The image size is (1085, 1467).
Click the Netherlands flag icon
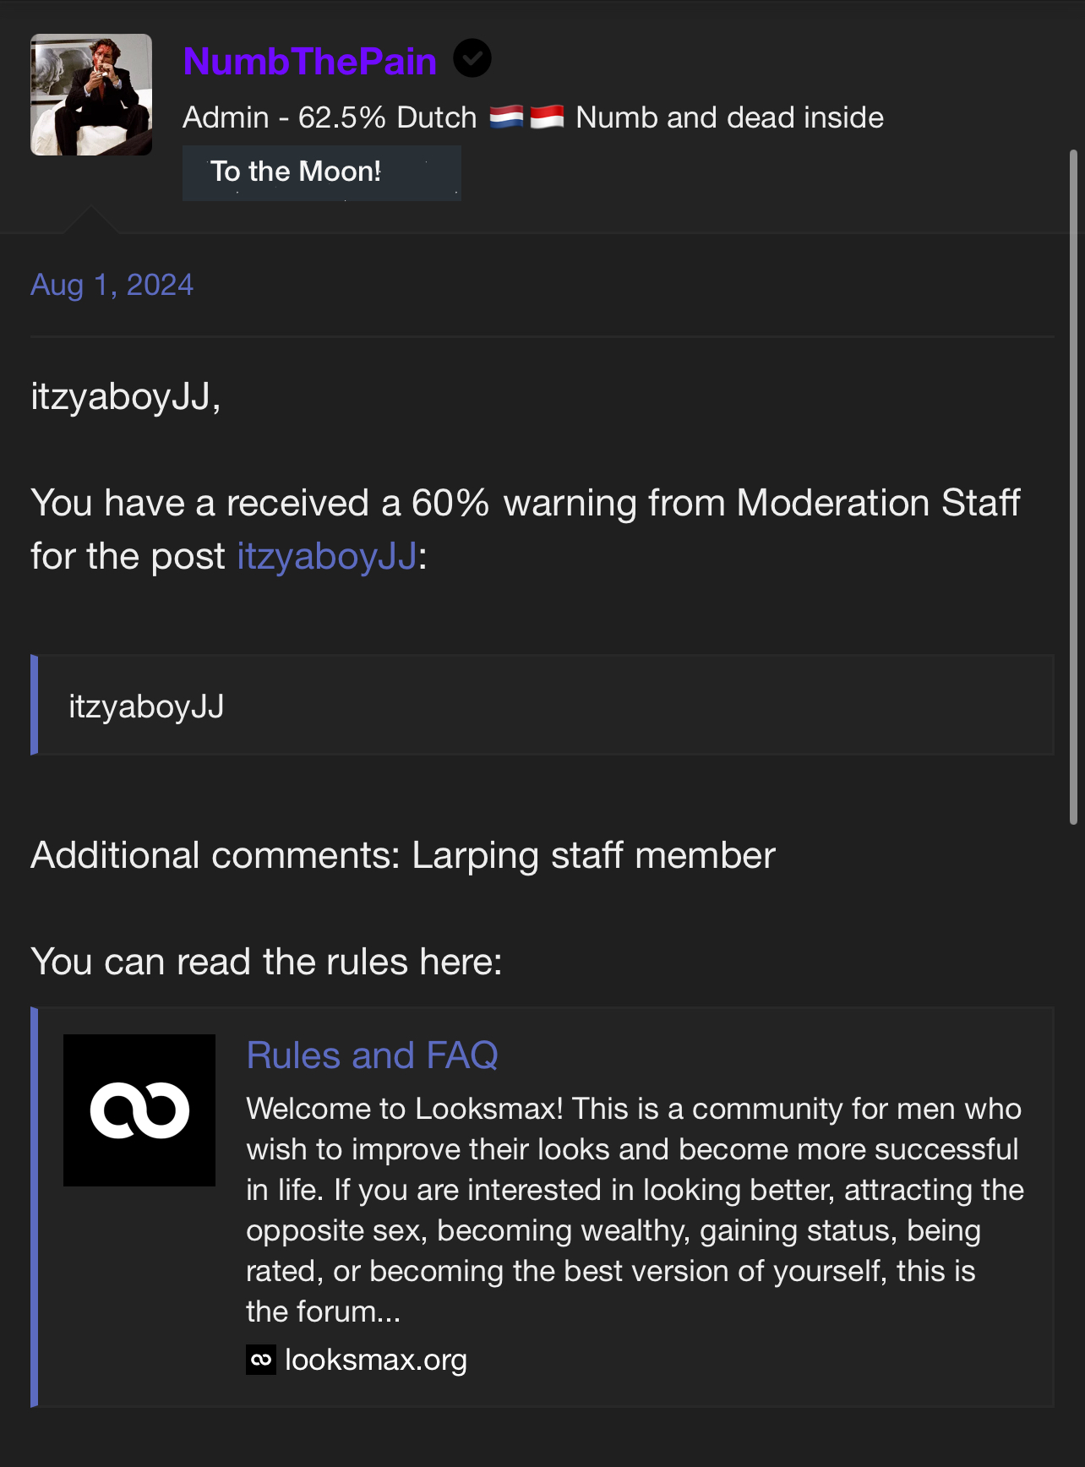point(506,117)
